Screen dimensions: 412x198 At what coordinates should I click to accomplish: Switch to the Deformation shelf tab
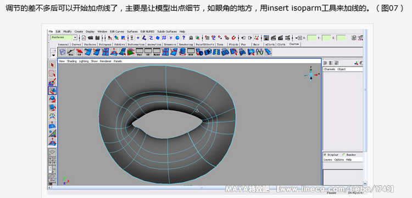tap(136, 44)
